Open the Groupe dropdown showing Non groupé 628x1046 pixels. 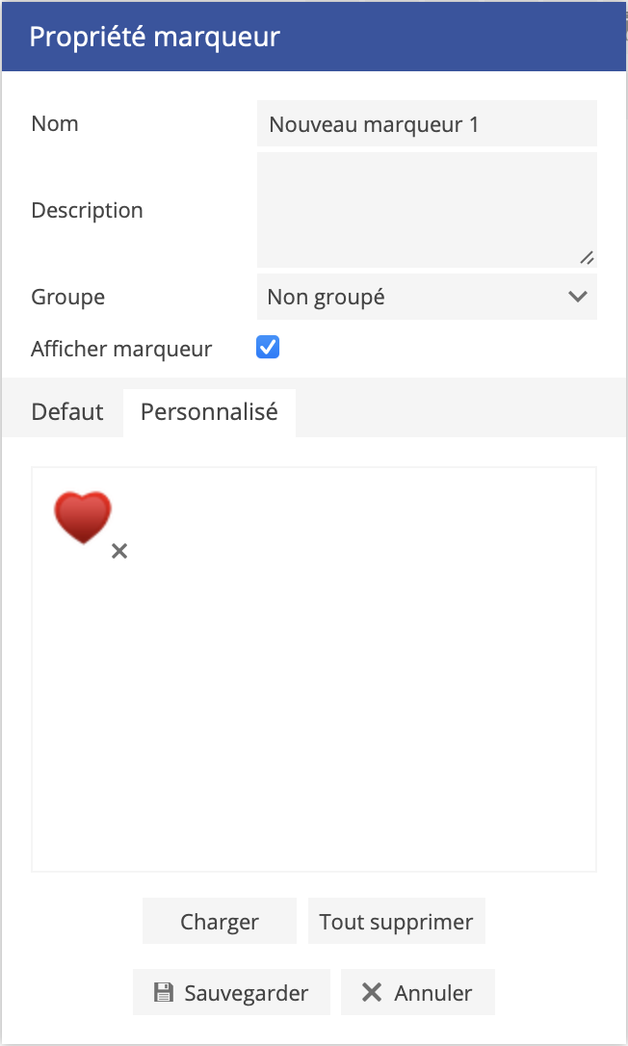tap(414, 297)
